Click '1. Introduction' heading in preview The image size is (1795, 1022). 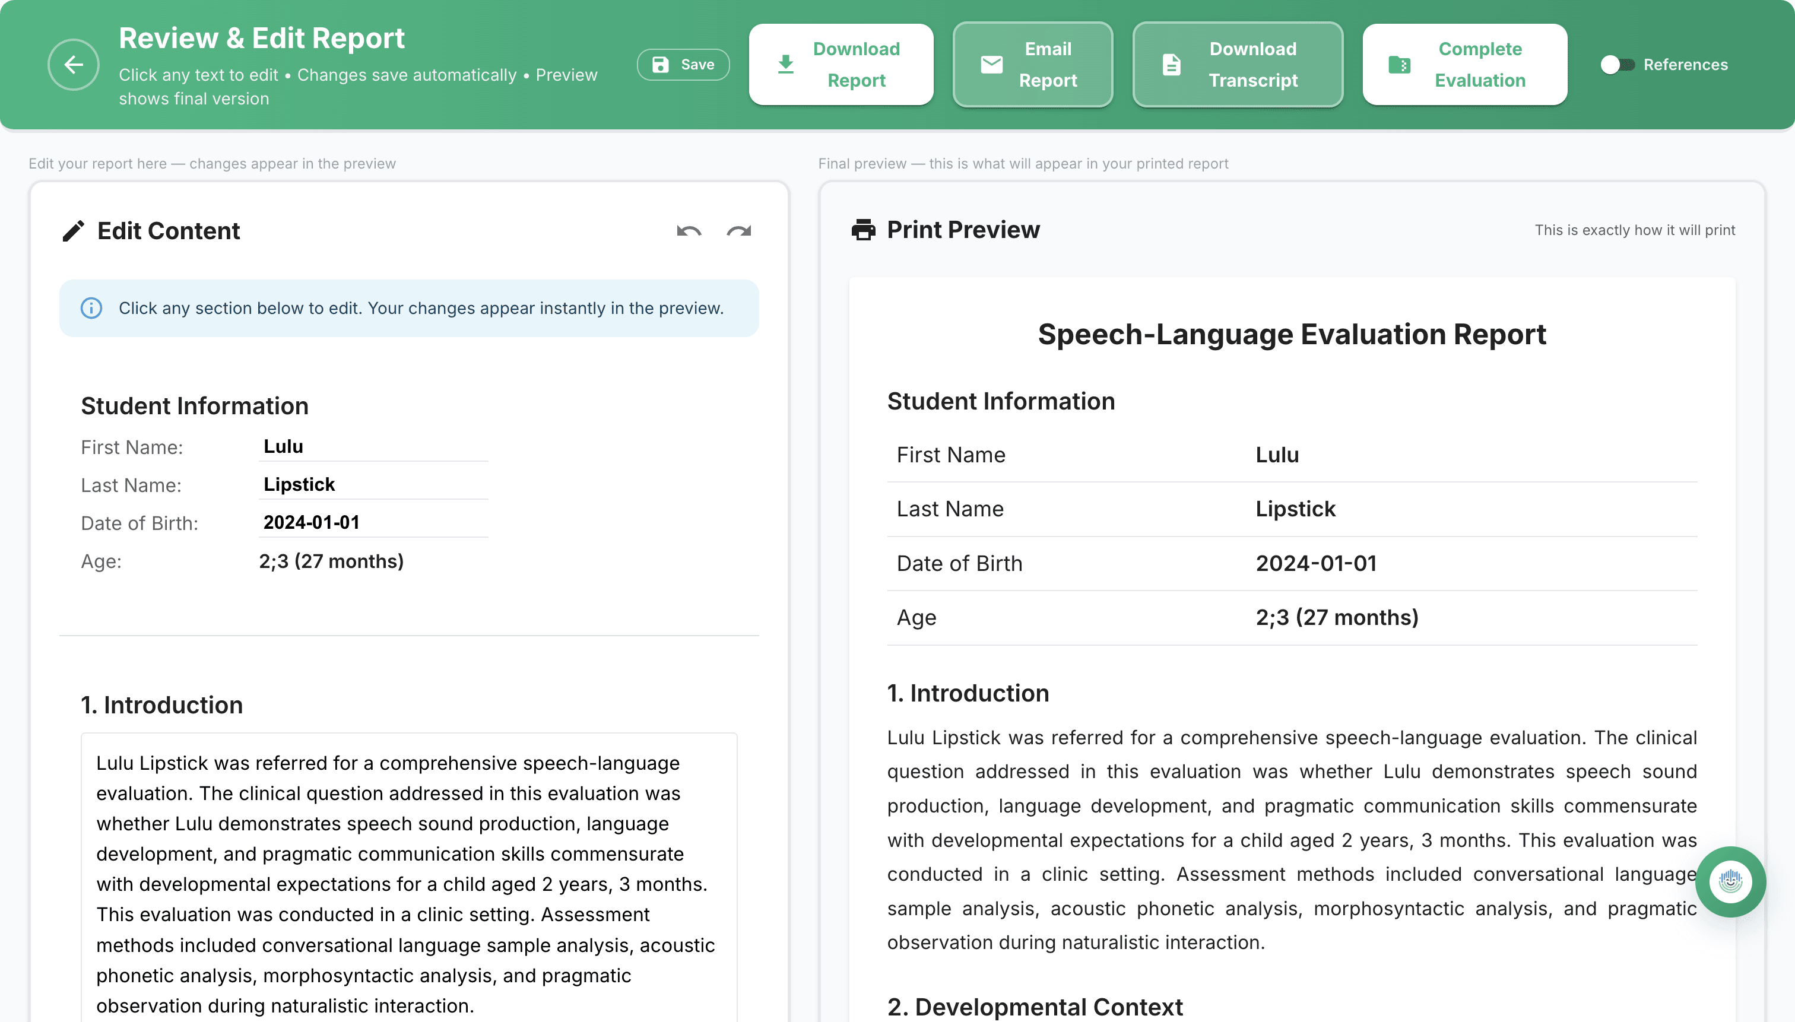968,693
